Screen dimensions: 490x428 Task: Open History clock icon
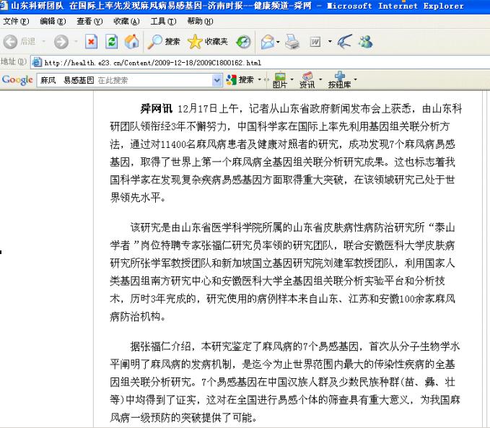pos(243,42)
